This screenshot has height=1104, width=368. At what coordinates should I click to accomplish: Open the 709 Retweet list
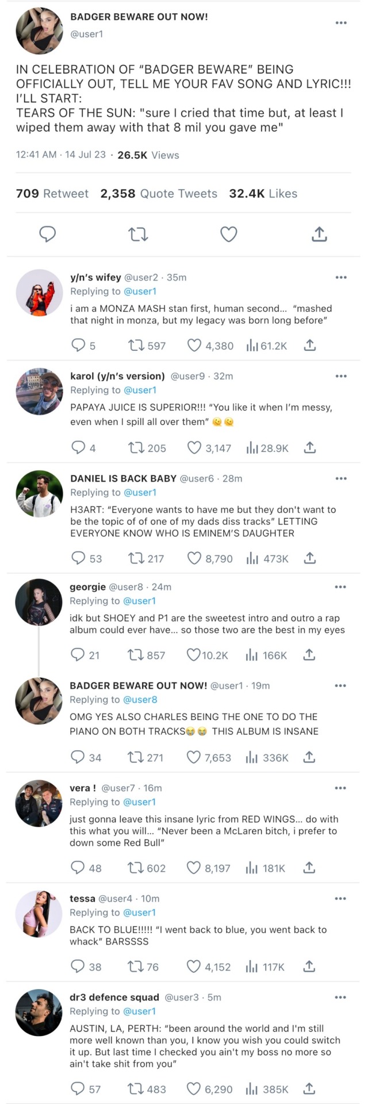pyautogui.click(x=52, y=194)
